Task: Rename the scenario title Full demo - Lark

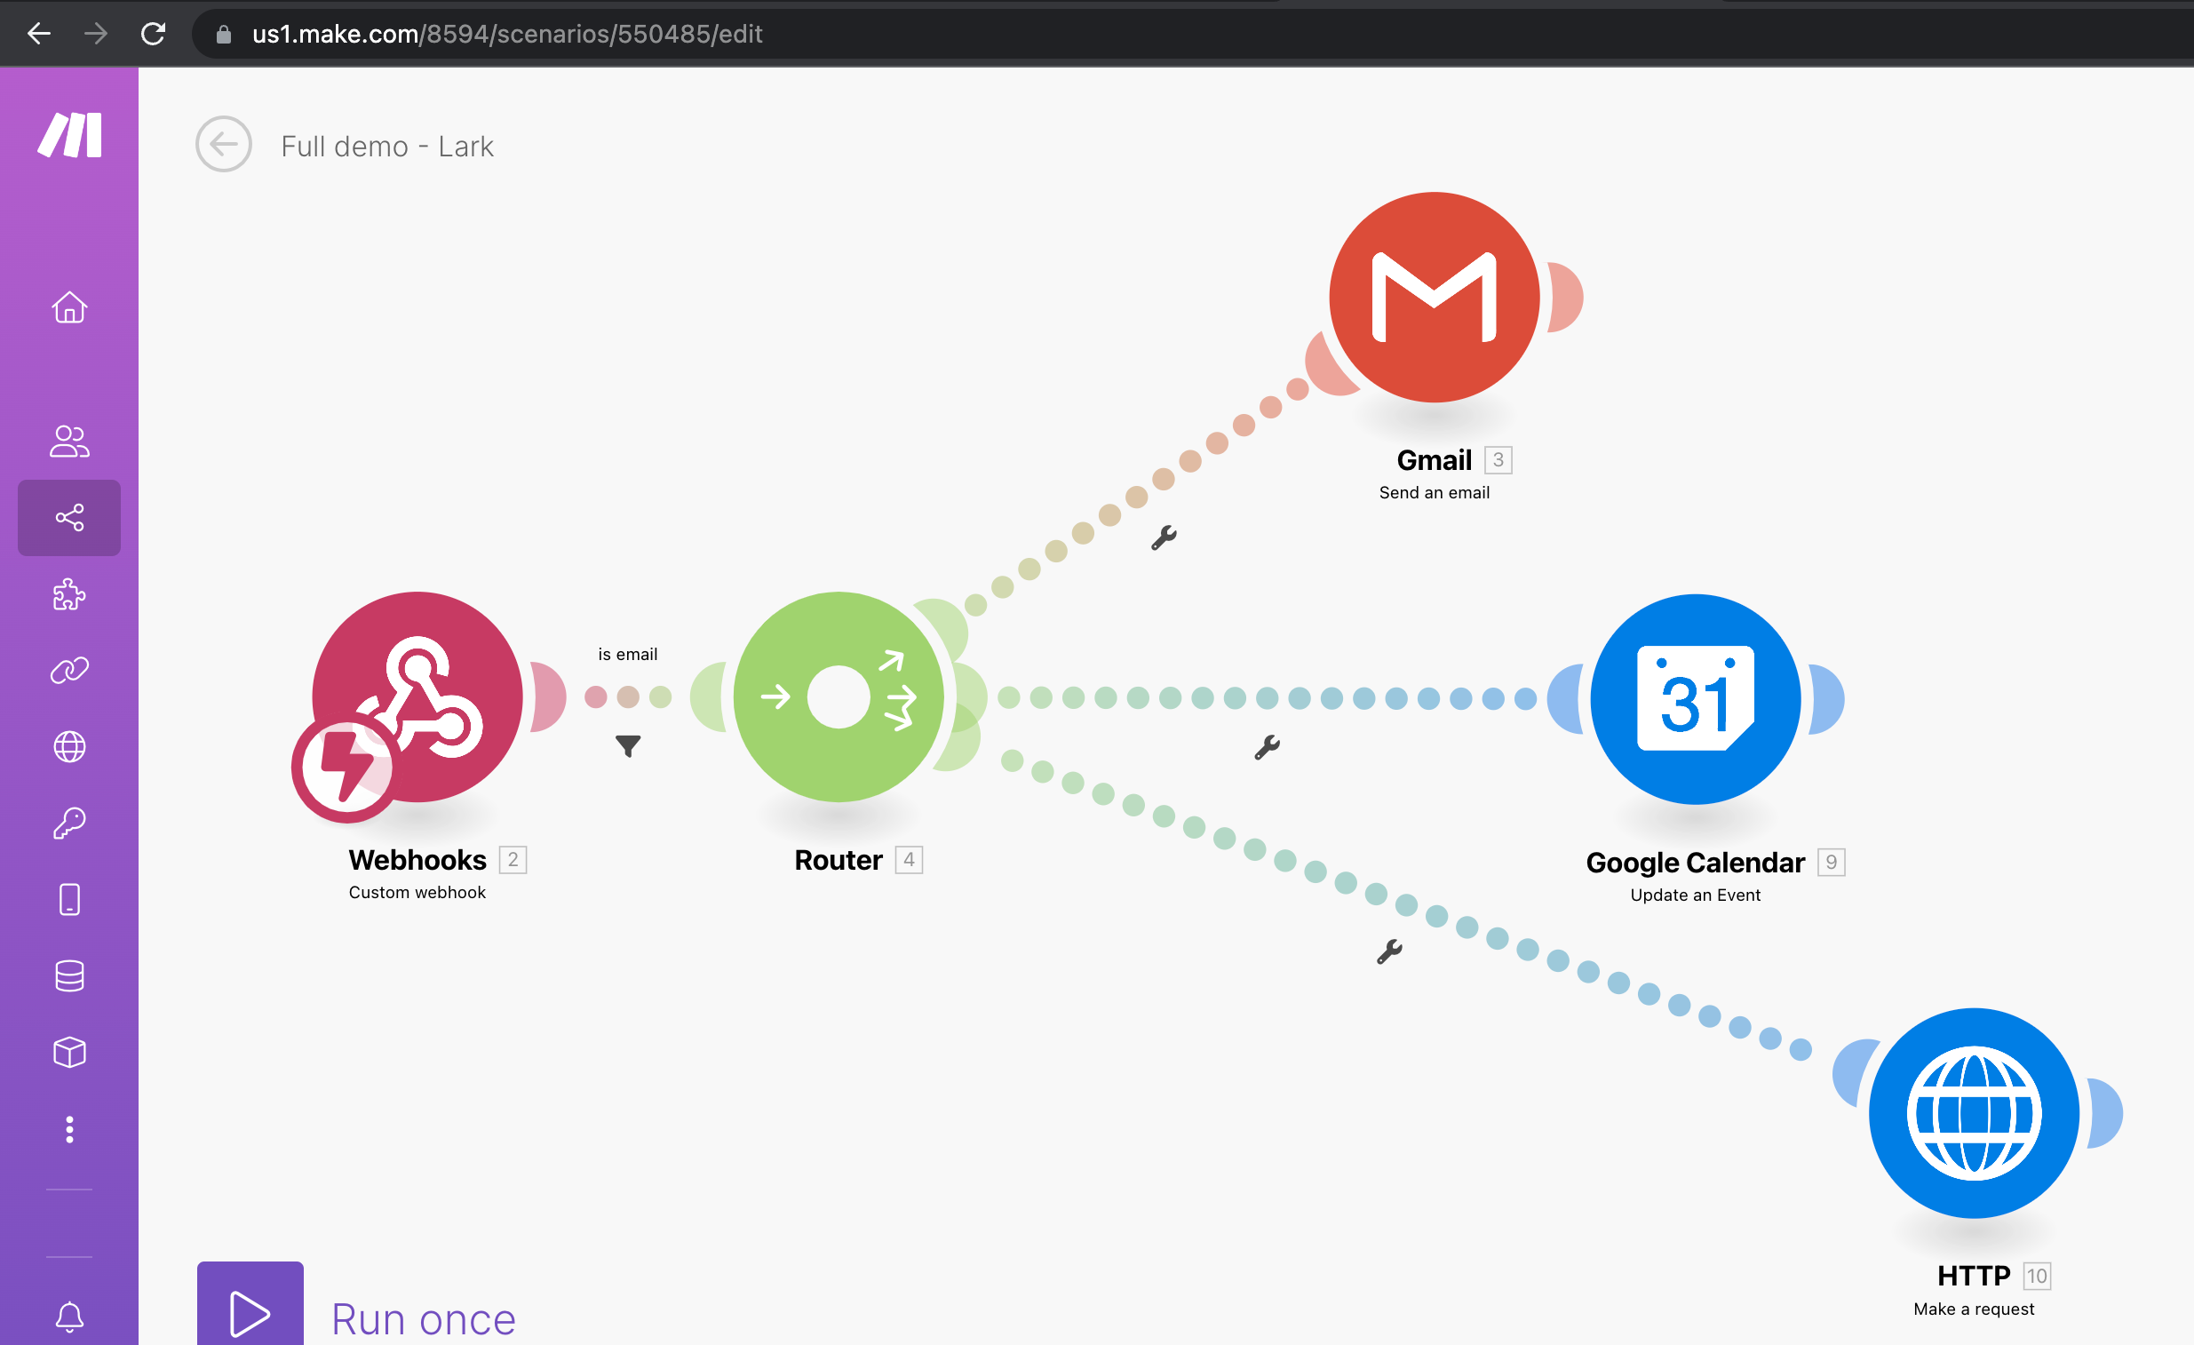Action: [x=387, y=146]
